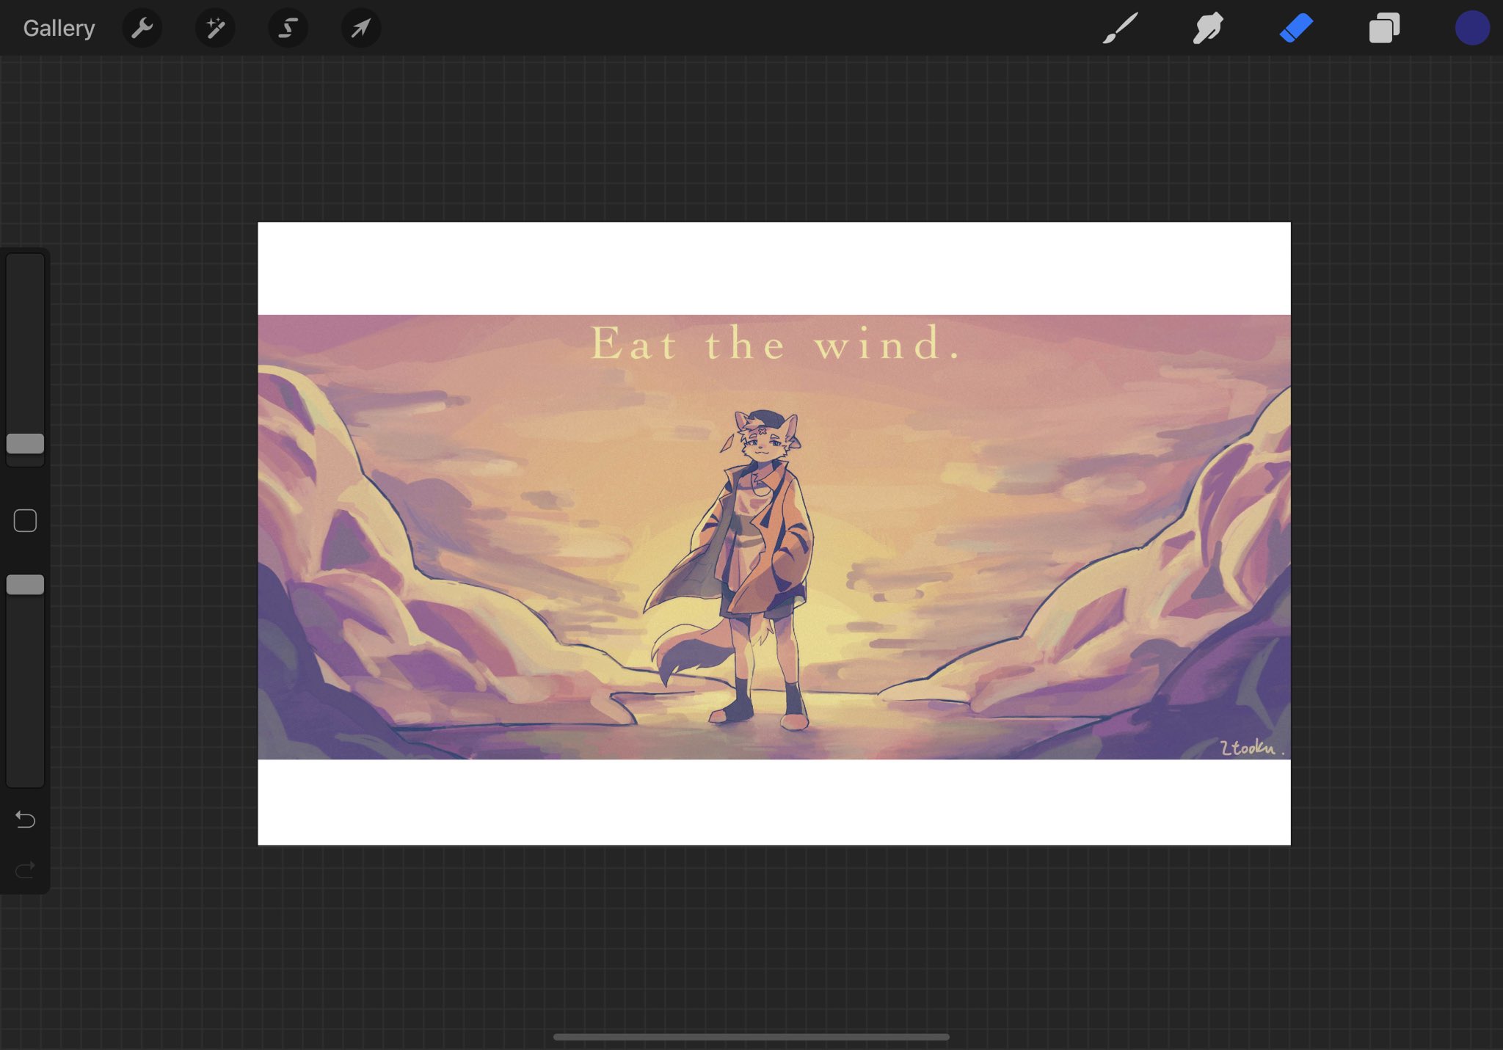This screenshot has height=1050, width=1503.
Task: Click the Redo arrow
Action: (x=26, y=870)
